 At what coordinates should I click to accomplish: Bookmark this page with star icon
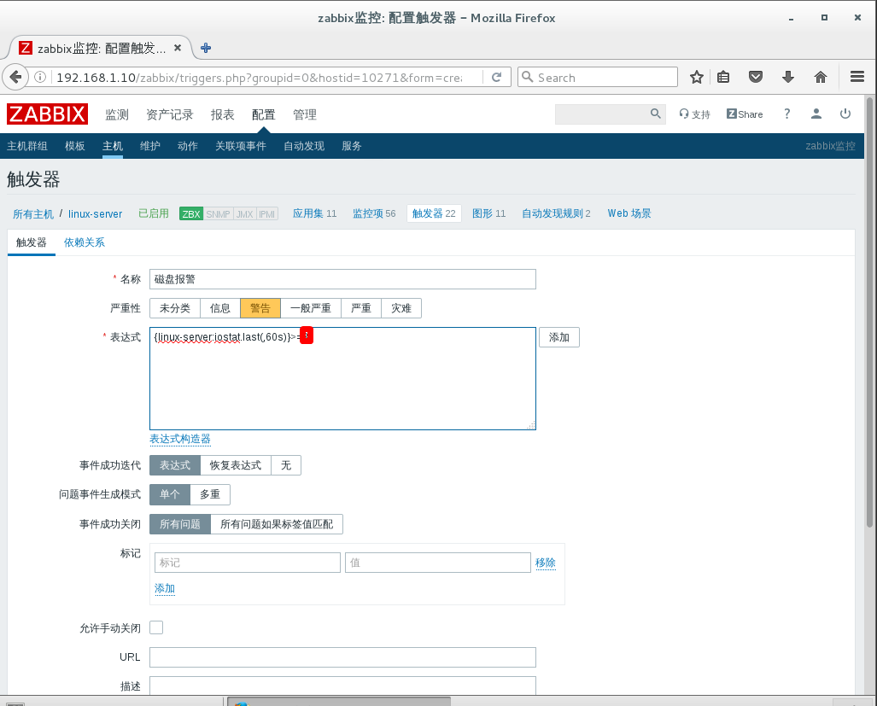coord(696,77)
